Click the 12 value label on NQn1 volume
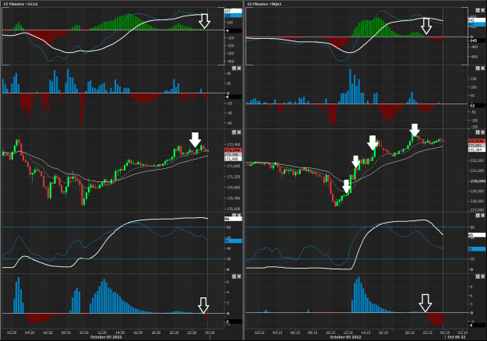Screen dimensions: 487x341 [477, 106]
